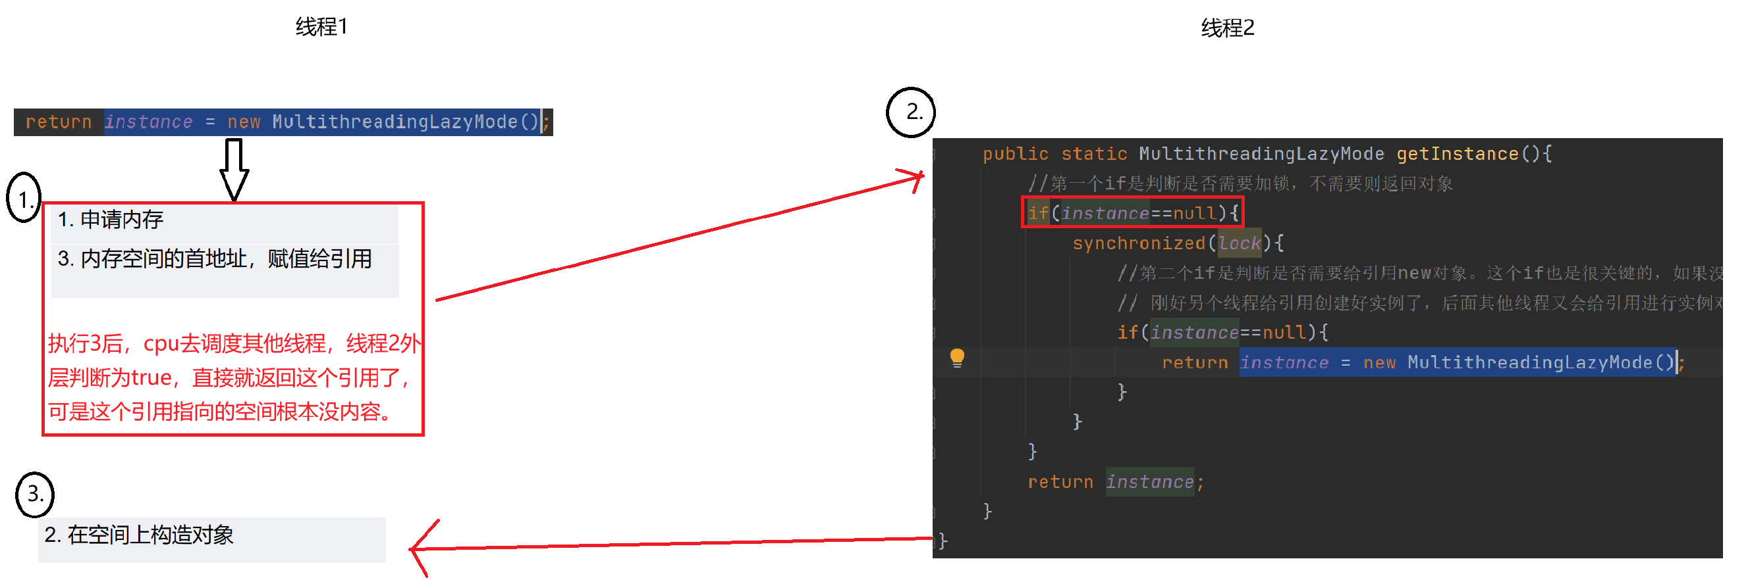Click the return instance; line at bottom
1750x582 pixels.
pos(1115,481)
